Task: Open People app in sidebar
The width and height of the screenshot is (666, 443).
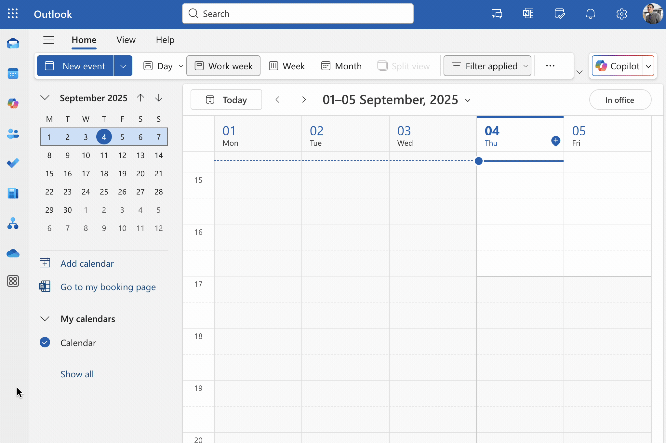Action: coord(13,133)
